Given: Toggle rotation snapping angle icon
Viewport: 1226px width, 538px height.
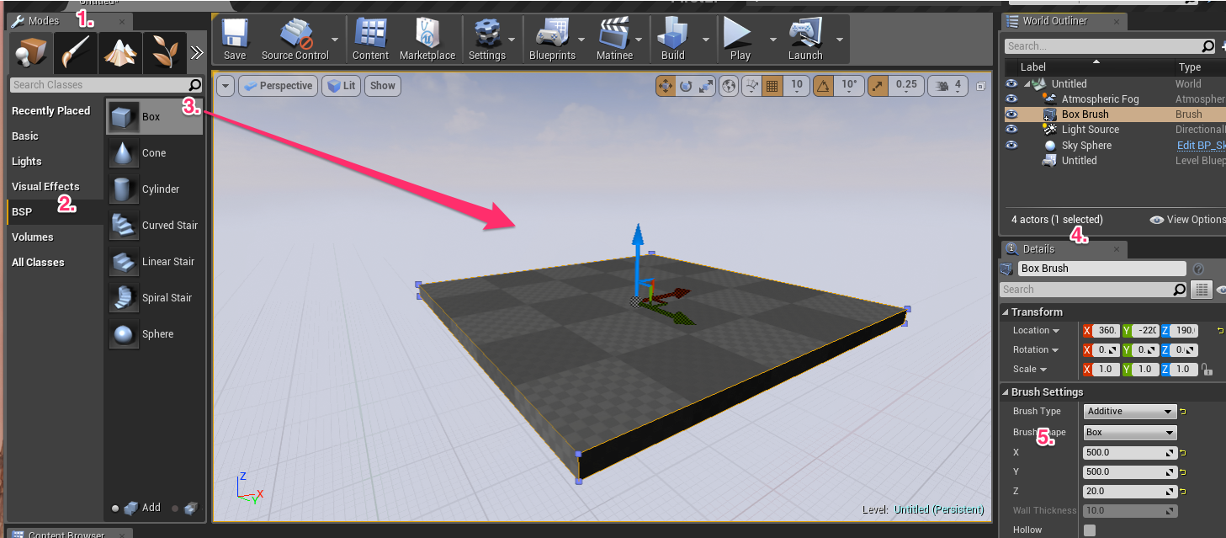Looking at the screenshot, I should click(823, 85).
